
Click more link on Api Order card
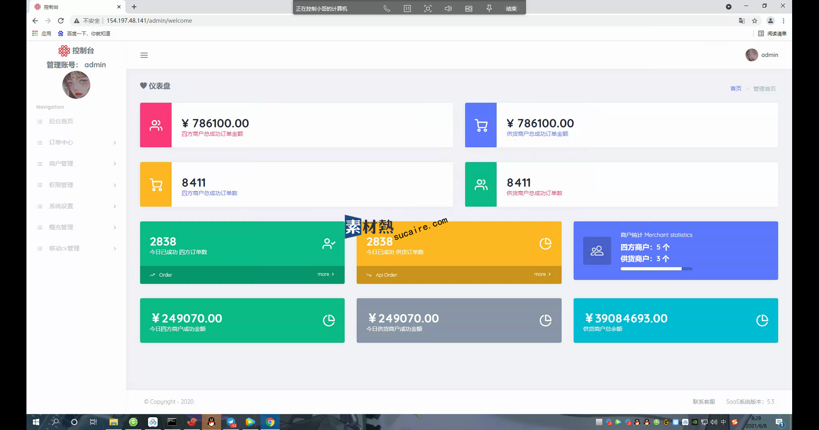(543, 274)
